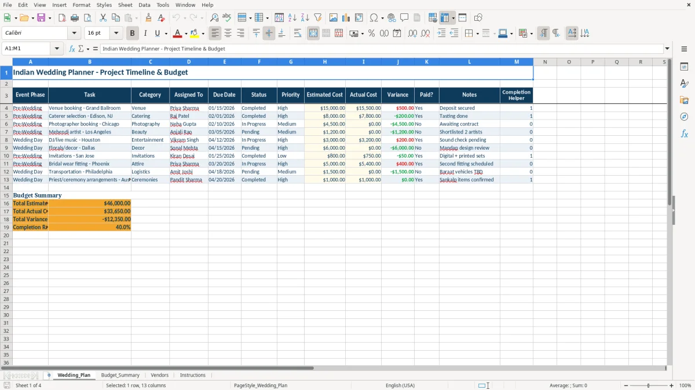Click the Export as PDF icon
Image resolution: width=695 pixels, height=390 pixels.
point(61,18)
